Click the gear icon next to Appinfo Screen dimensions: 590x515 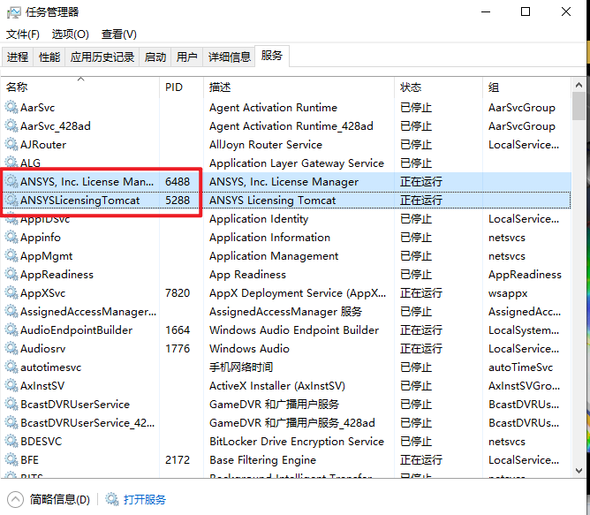[x=11, y=238]
